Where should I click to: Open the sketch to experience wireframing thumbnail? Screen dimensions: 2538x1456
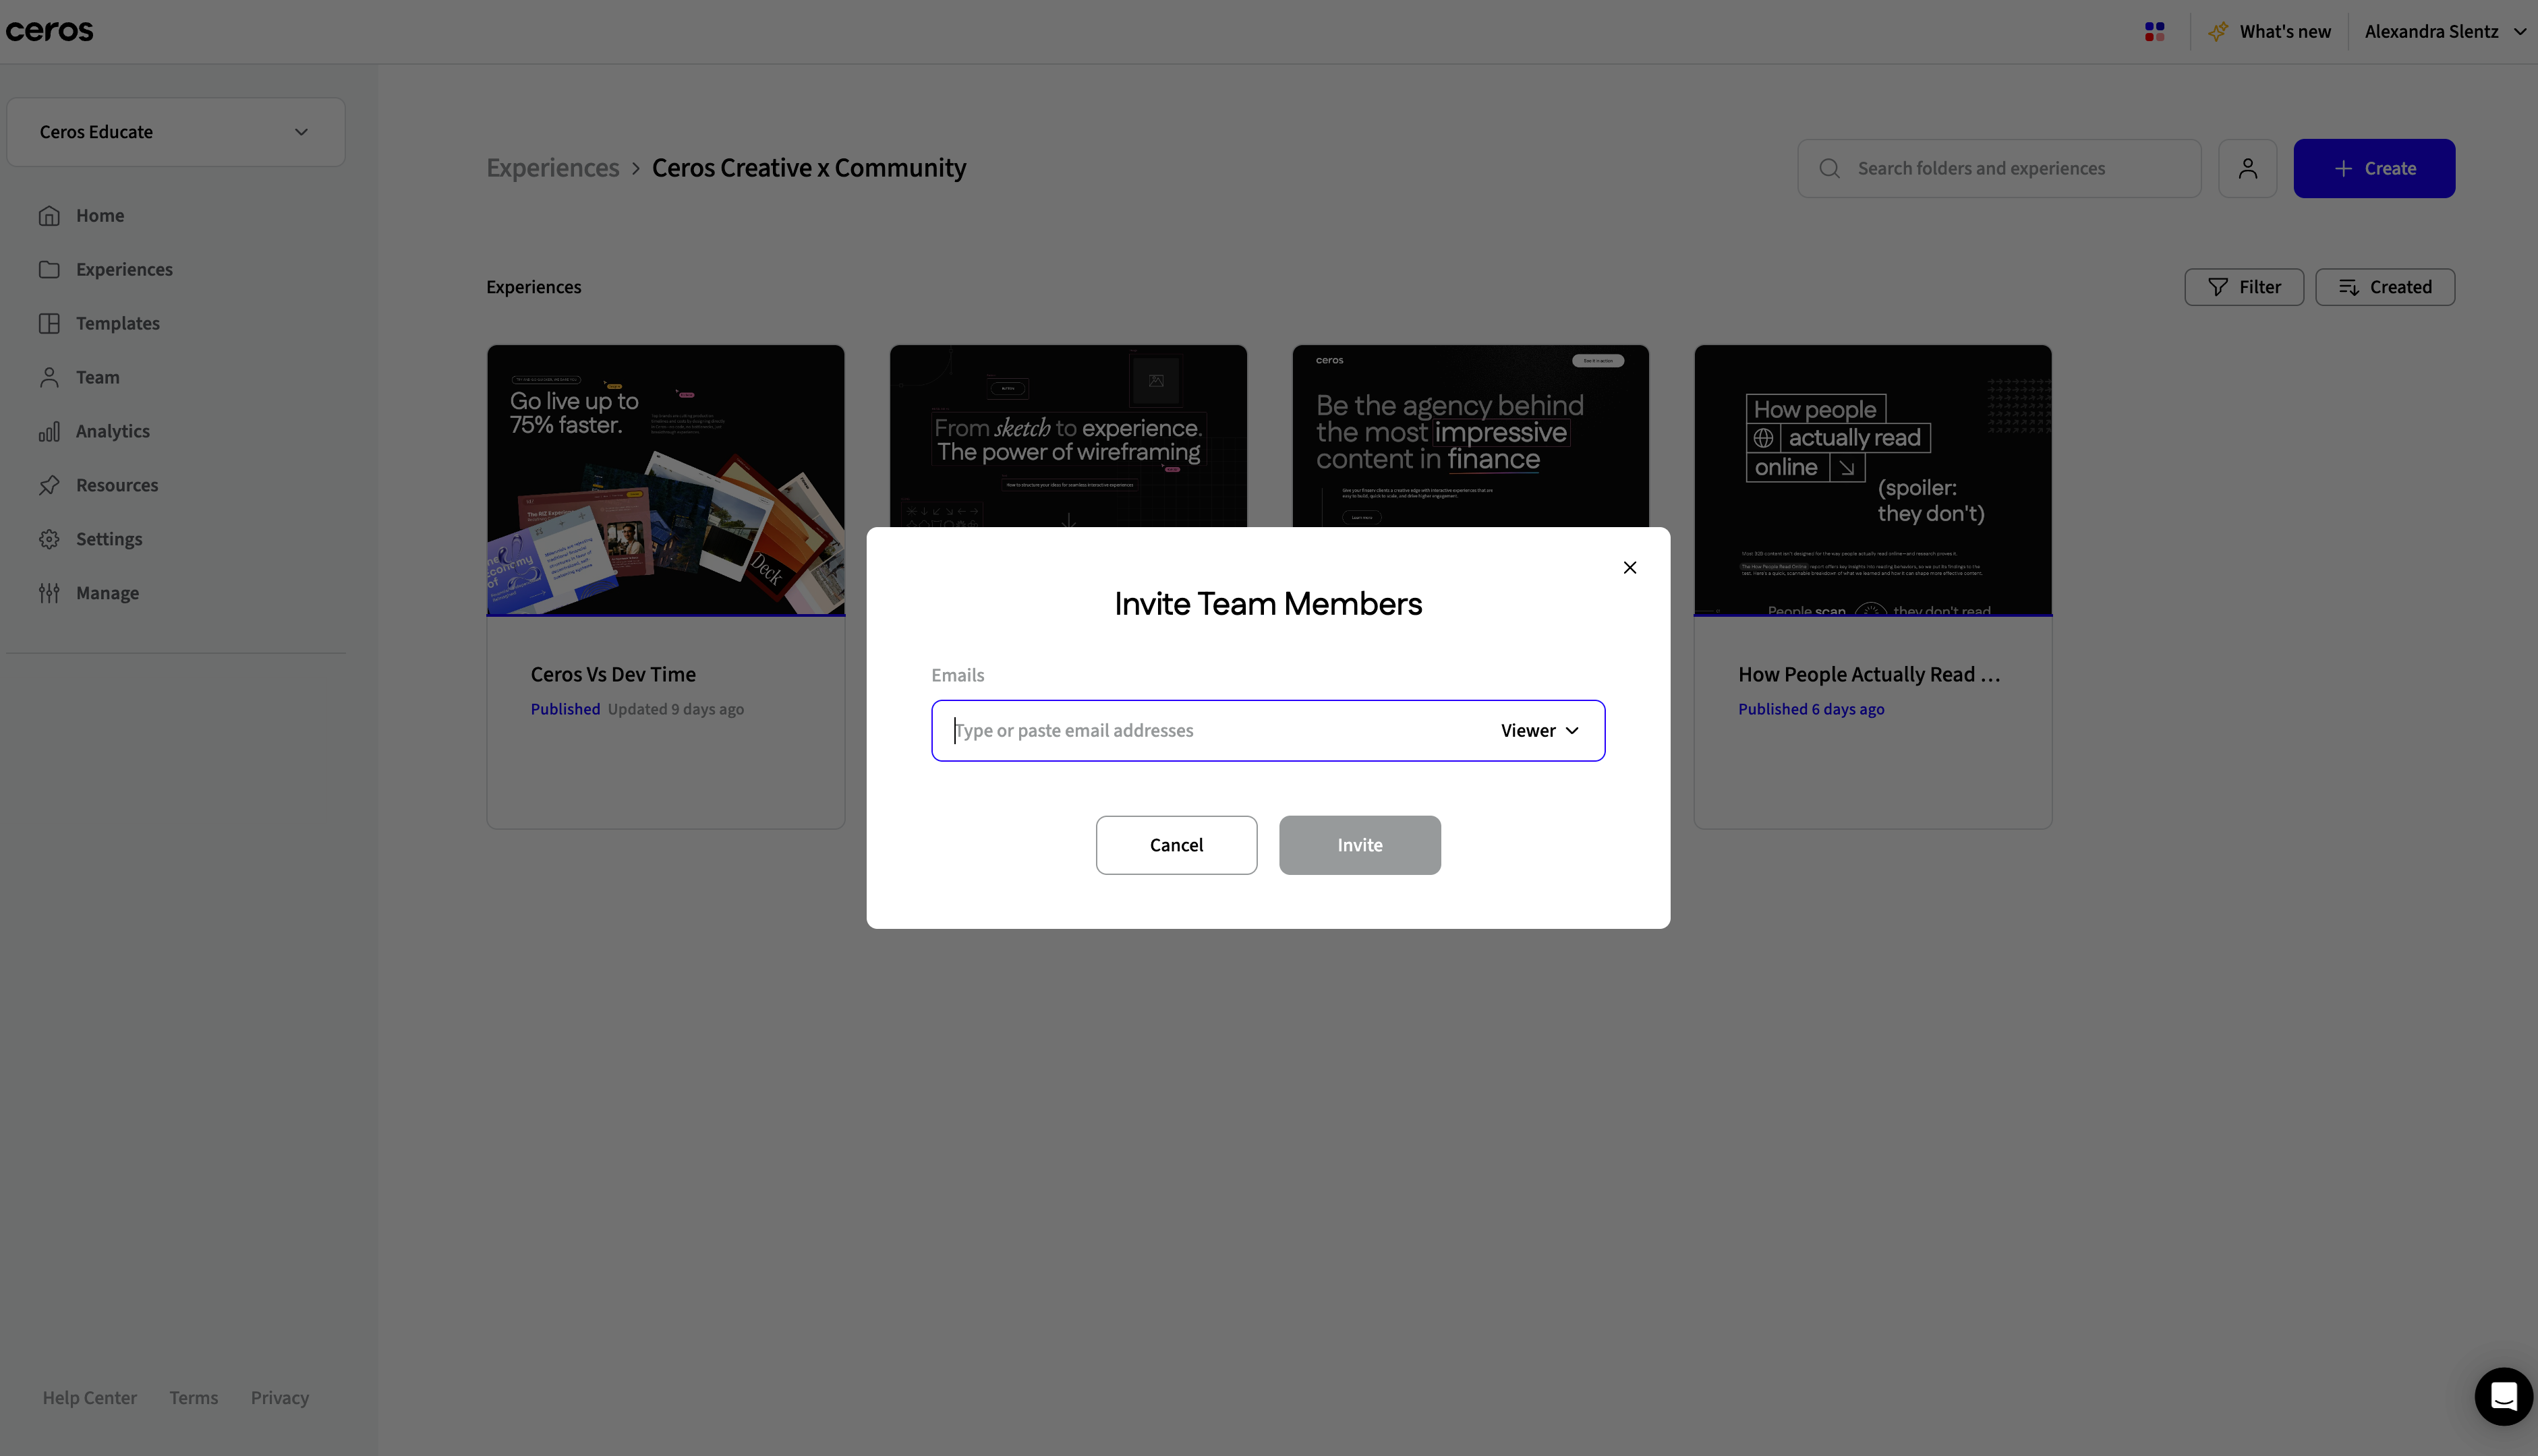(1068, 436)
